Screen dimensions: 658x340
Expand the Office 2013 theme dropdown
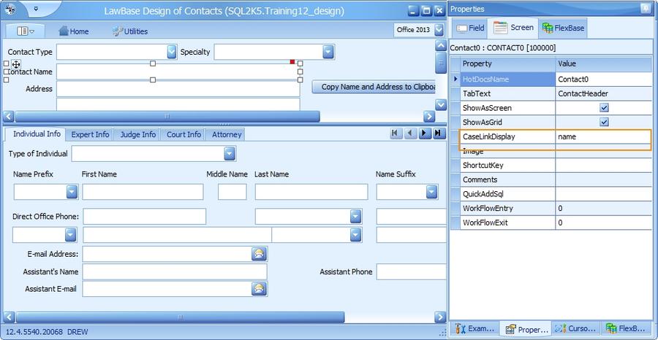pyautogui.click(x=439, y=30)
